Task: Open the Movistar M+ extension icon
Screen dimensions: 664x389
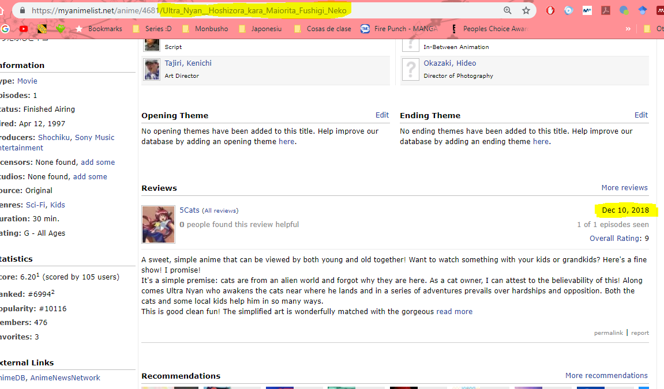Action: [x=587, y=10]
